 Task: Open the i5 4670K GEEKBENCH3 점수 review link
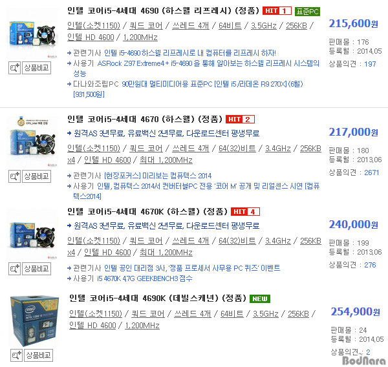[145, 278]
